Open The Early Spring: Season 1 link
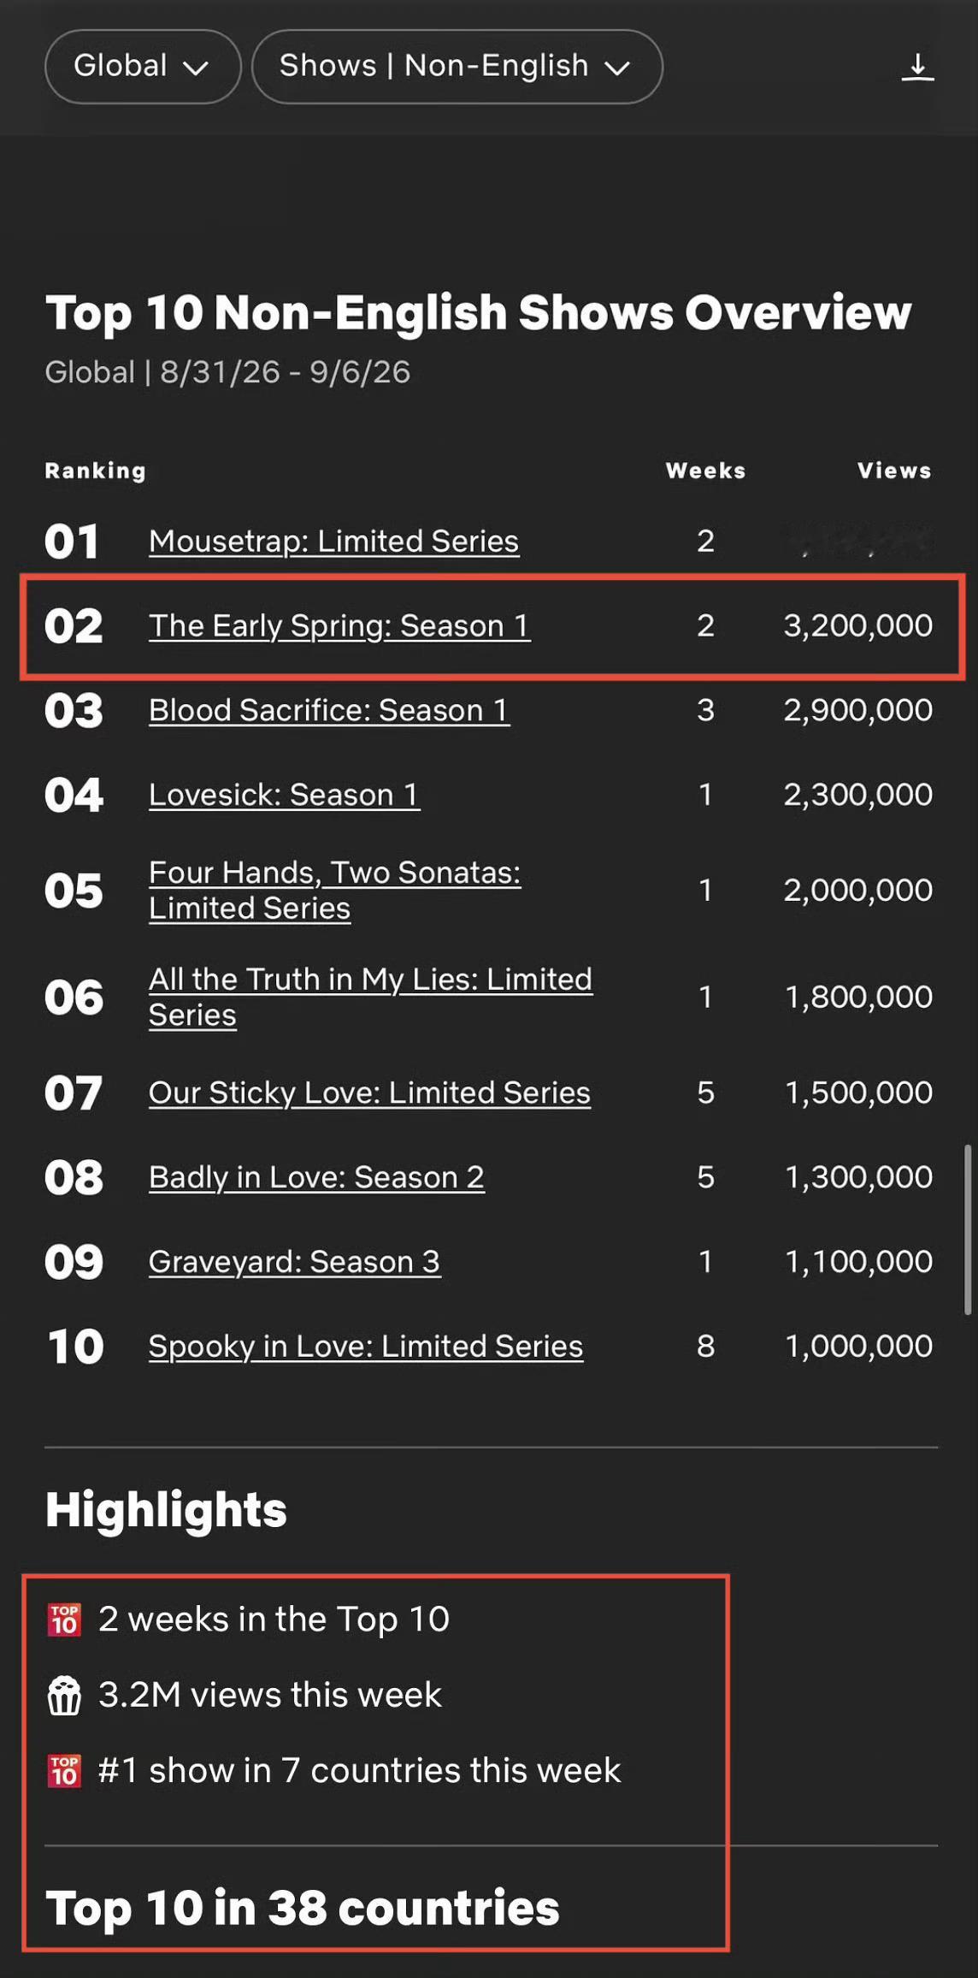Image resolution: width=978 pixels, height=1978 pixels. pos(339,625)
